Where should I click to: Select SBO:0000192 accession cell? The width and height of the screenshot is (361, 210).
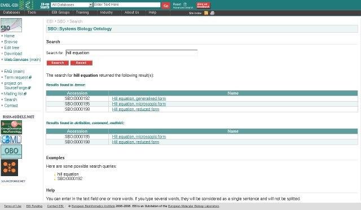(77, 98)
